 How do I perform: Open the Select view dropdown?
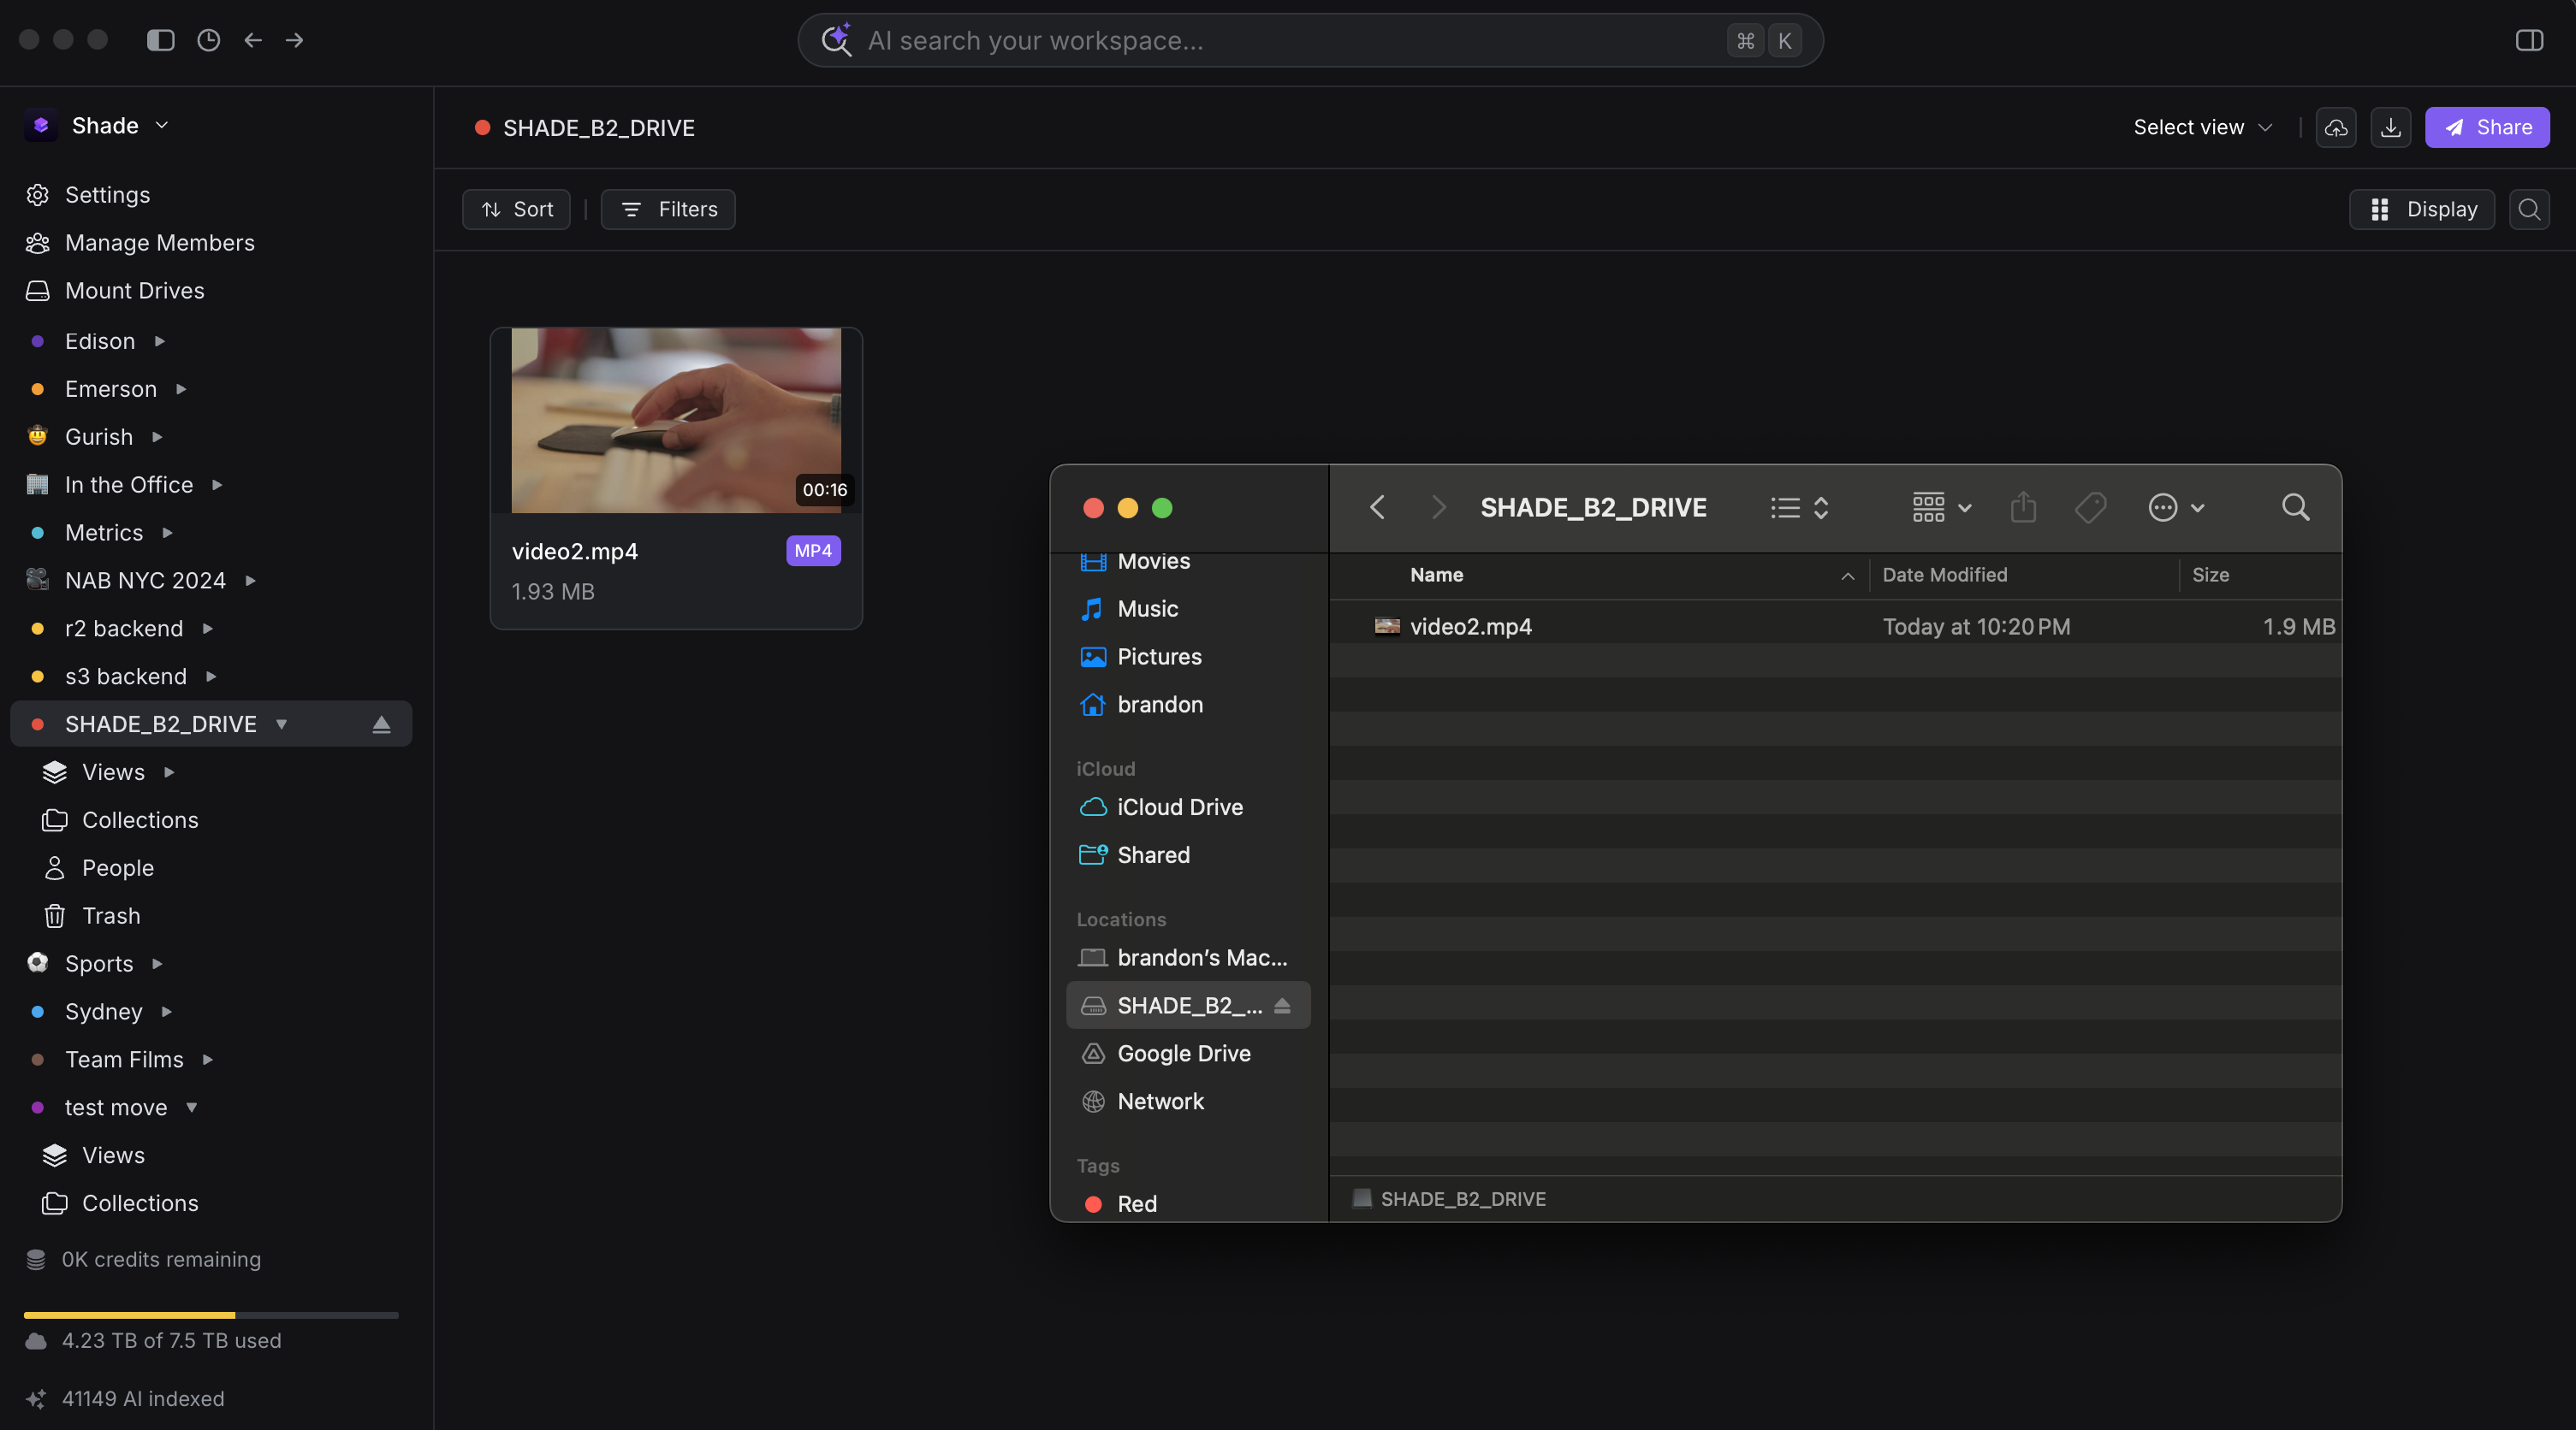click(x=2202, y=128)
